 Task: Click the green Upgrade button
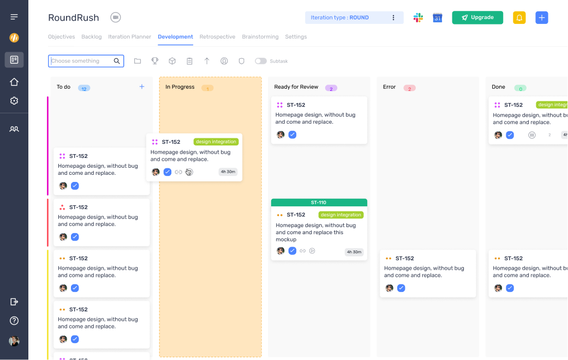click(477, 17)
